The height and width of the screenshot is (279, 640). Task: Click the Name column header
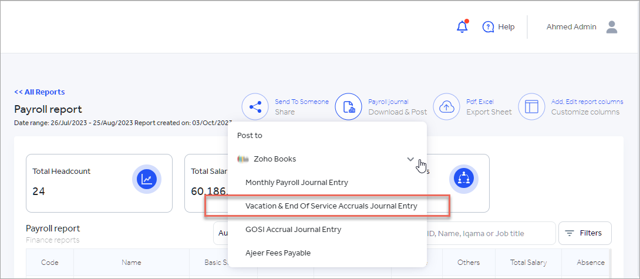pyautogui.click(x=131, y=263)
